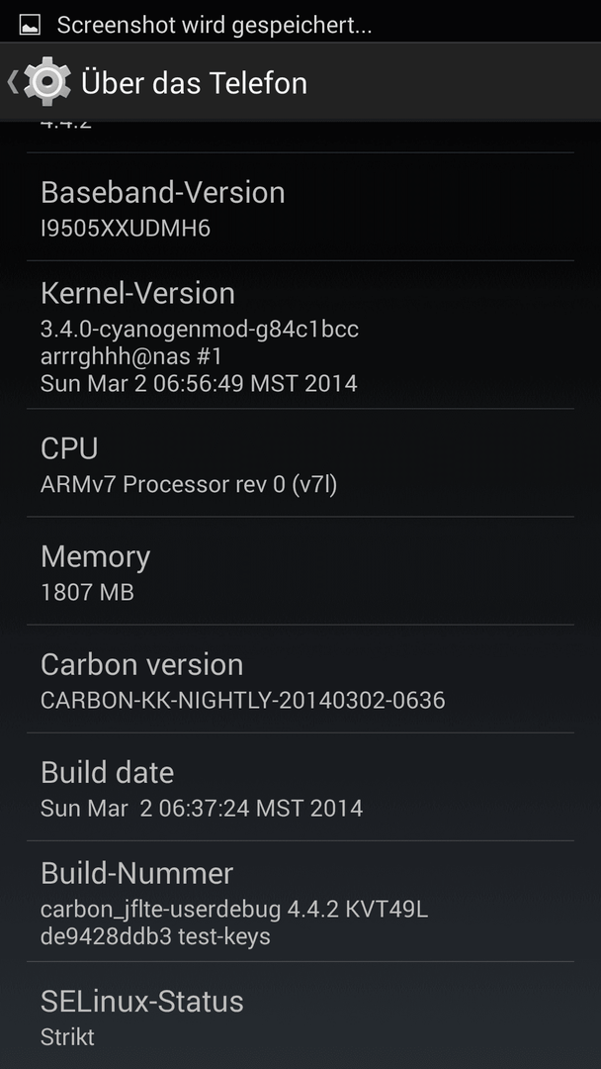Tap the 'Screenshot wird gespeichert...' notification text
Image resolution: width=601 pixels, height=1069 pixels.
tap(215, 25)
